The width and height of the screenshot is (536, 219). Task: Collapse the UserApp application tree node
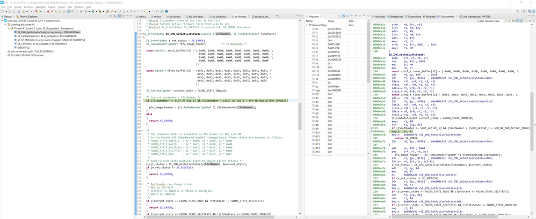(2, 21)
